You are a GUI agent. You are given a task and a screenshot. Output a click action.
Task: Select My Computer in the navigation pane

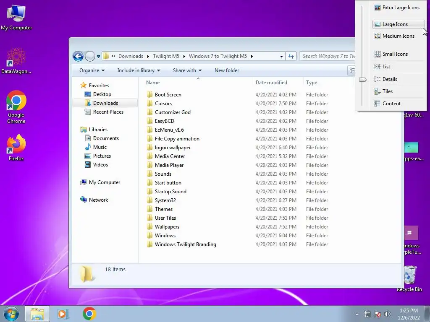point(100,182)
